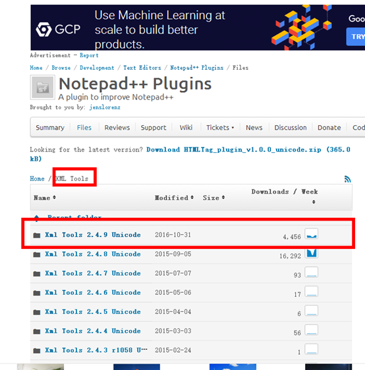365x370 pixels.
Task: Click the 2015-03-03 modified date
Action: (x=173, y=331)
